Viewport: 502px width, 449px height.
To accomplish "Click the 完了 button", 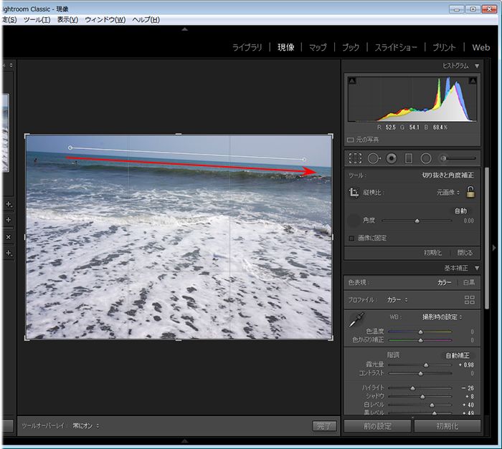I will coord(324,425).
